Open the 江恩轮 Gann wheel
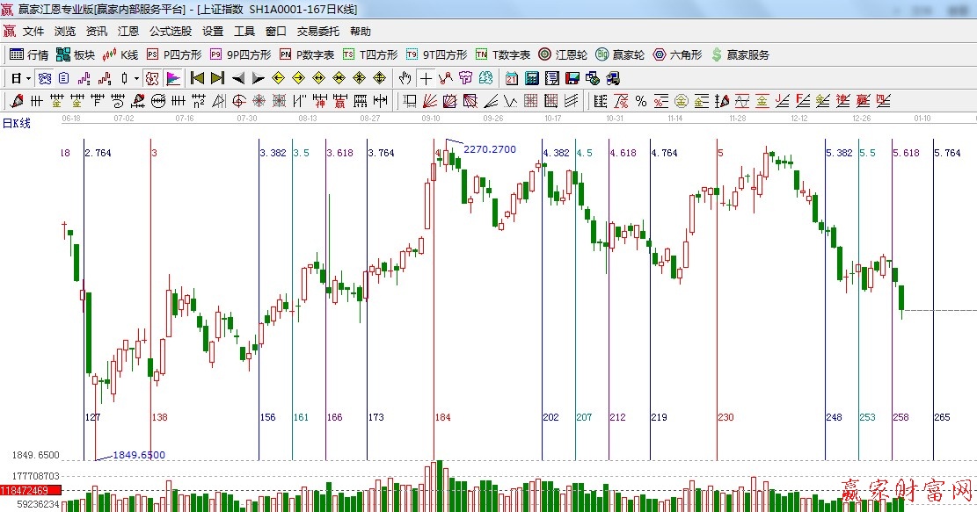977x512 pixels. tap(563, 54)
